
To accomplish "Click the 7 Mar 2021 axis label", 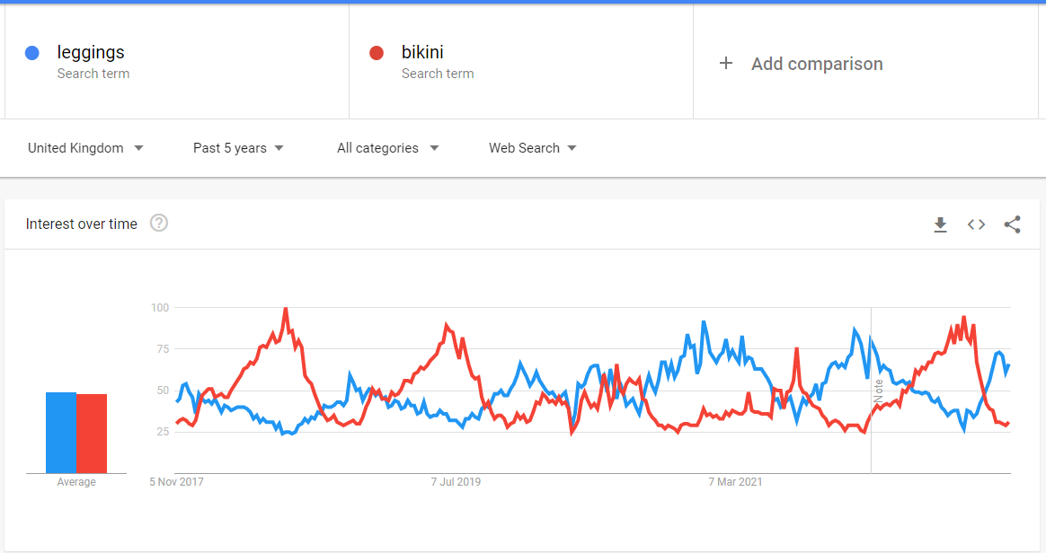I will pos(735,482).
